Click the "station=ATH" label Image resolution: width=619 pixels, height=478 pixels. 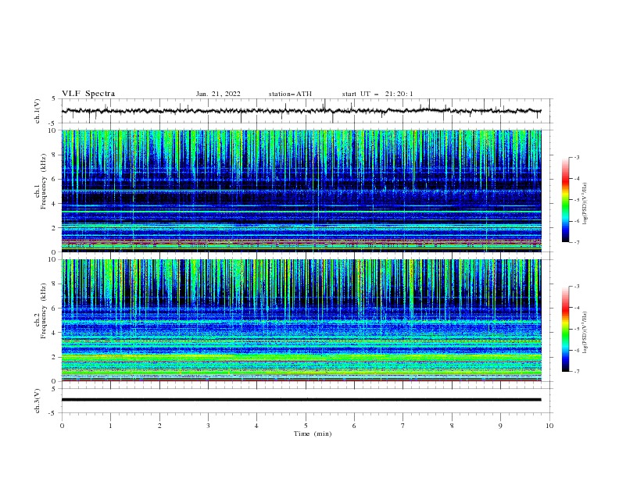pyautogui.click(x=290, y=94)
